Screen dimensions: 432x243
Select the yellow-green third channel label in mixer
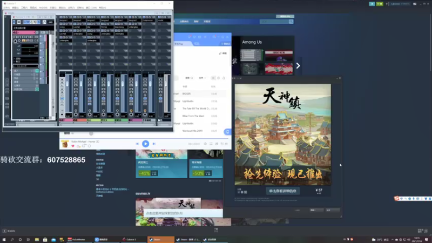coord(93,120)
